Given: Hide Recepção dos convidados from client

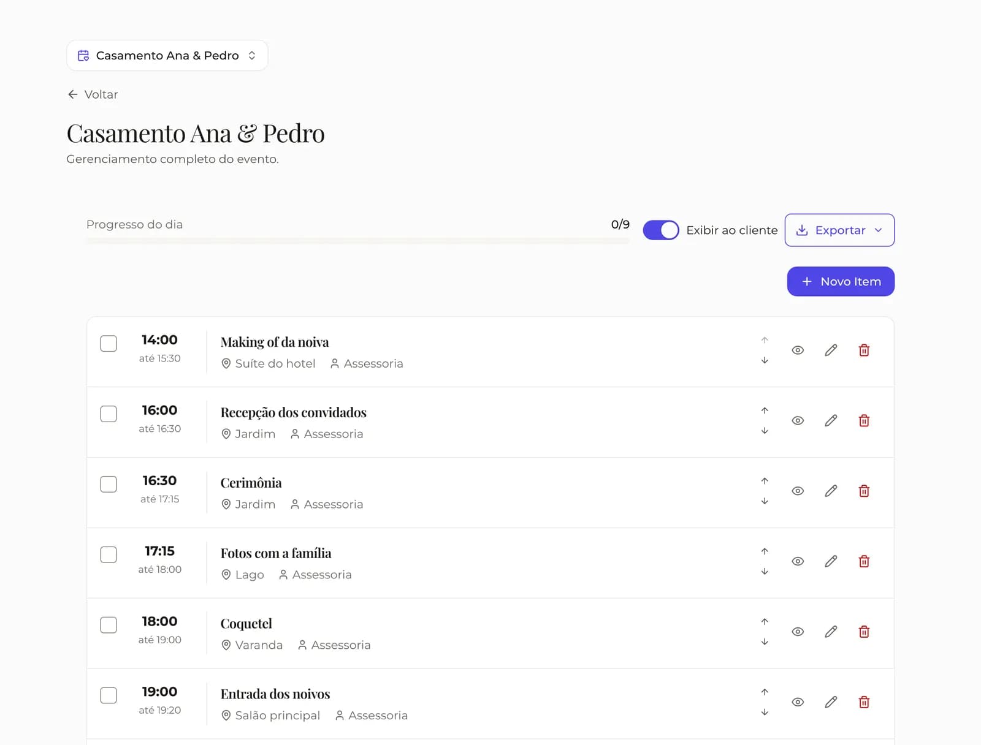Looking at the screenshot, I should (x=798, y=421).
